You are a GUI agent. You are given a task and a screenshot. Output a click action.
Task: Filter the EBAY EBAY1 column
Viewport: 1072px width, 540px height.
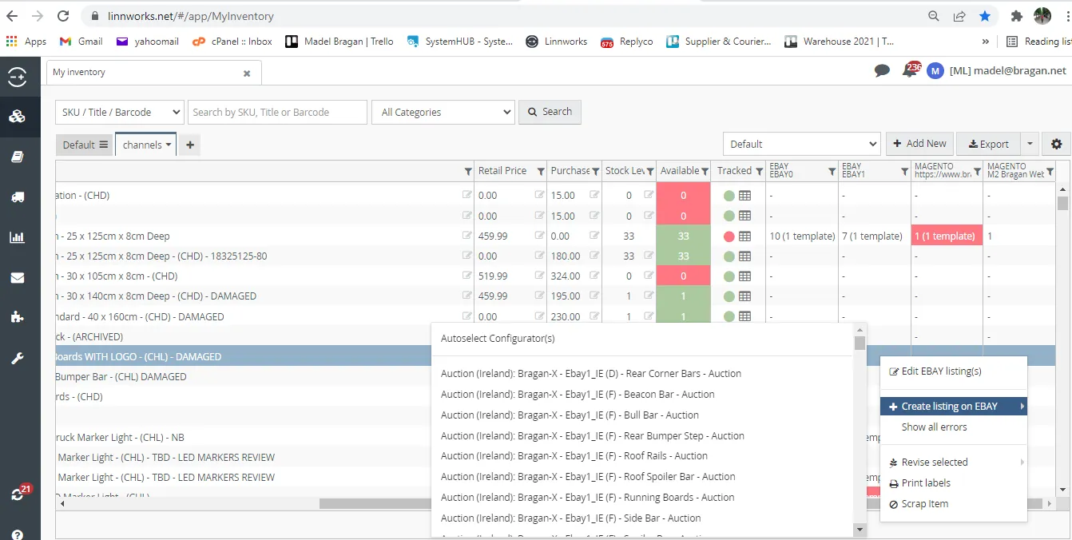tap(904, 171)
